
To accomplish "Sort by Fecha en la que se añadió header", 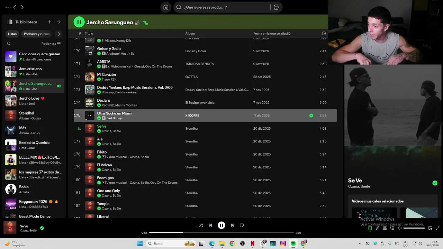I will point(272,34).
